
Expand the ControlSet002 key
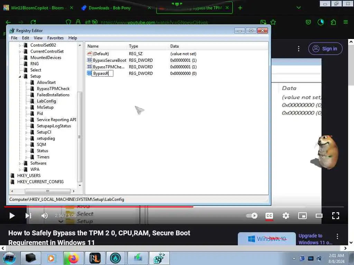[x=20, y=46]
